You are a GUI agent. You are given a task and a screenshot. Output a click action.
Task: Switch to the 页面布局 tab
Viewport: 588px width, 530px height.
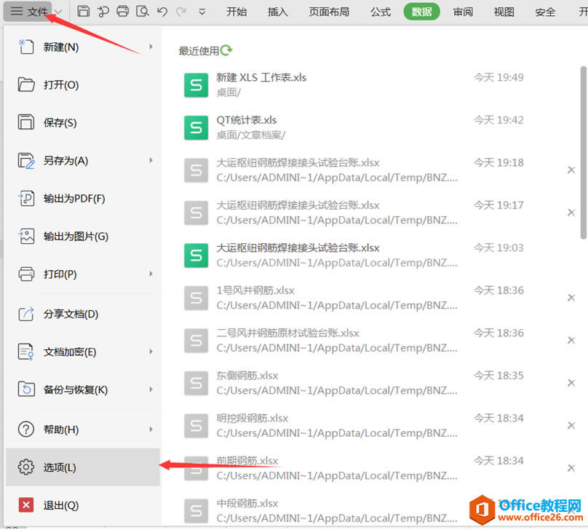329,12
